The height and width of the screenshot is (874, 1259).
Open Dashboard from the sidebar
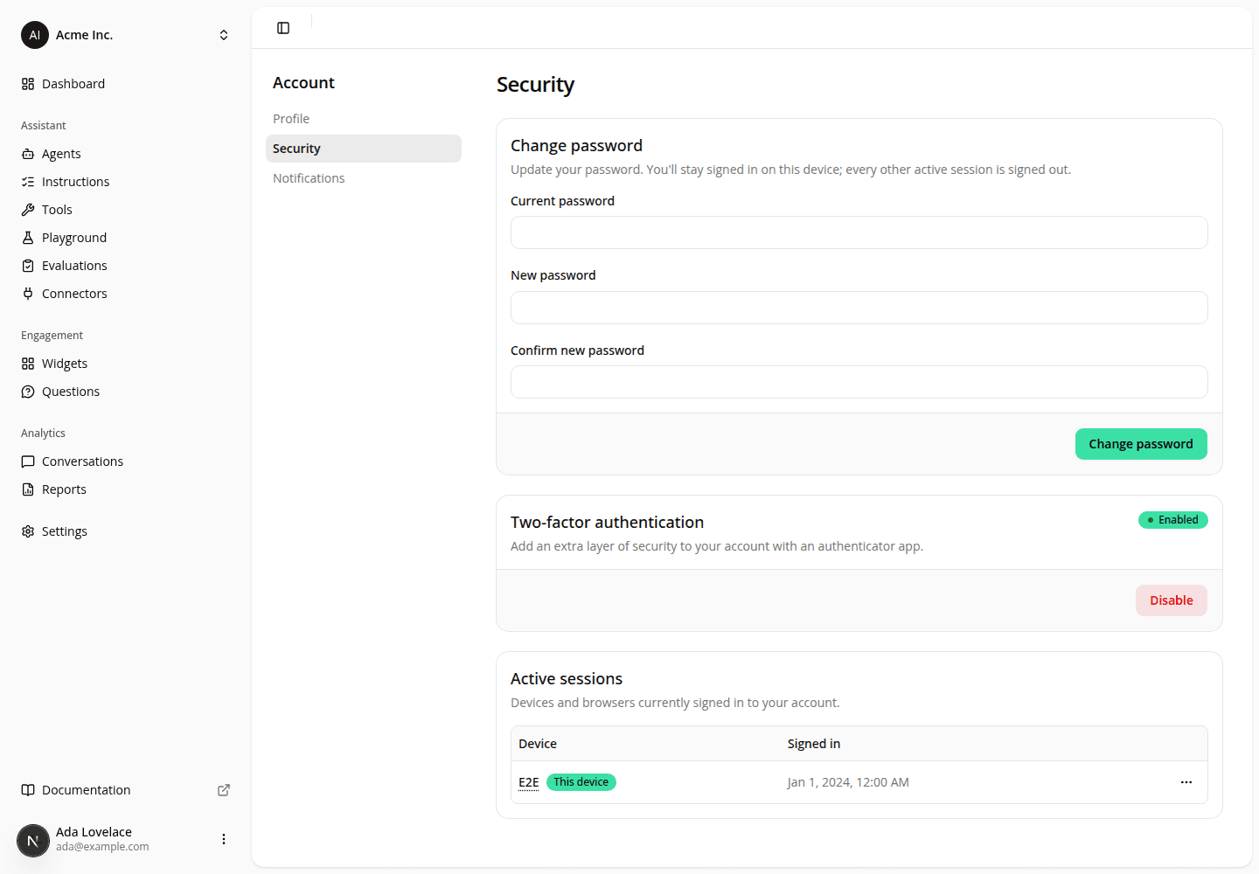126,84
